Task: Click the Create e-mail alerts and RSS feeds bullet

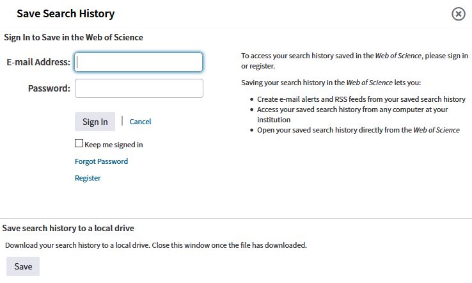Action: [361, 99]
